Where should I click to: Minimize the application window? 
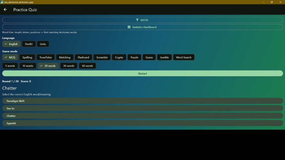click(263, 2)
